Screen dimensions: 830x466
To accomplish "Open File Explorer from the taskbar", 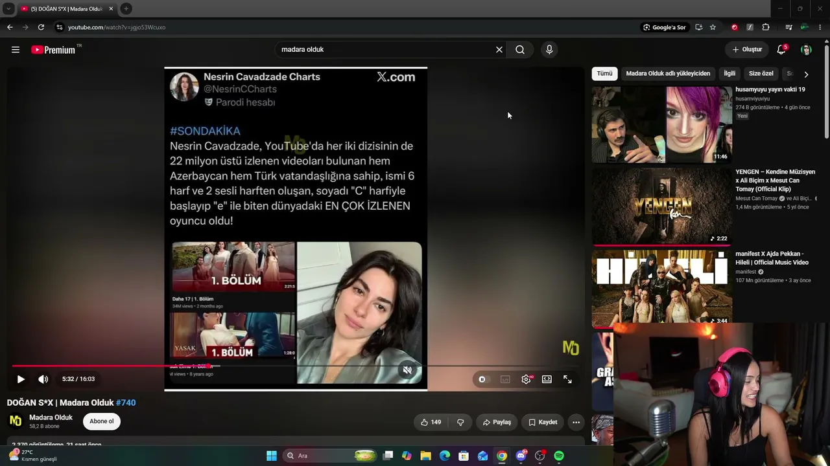I will click(x=426, y=456).
